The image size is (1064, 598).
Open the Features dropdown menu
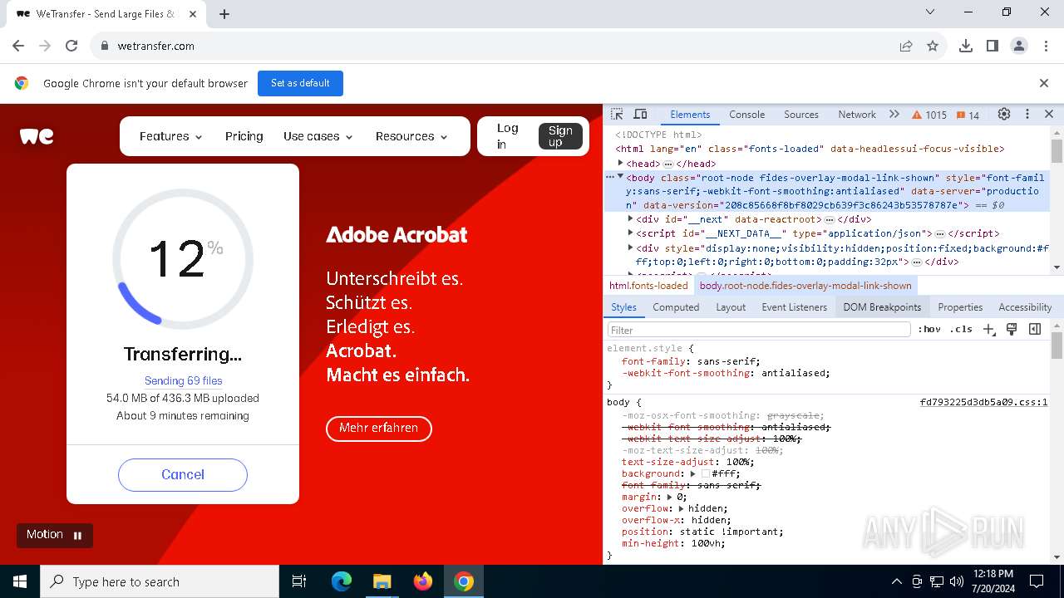tap(170, 136)
